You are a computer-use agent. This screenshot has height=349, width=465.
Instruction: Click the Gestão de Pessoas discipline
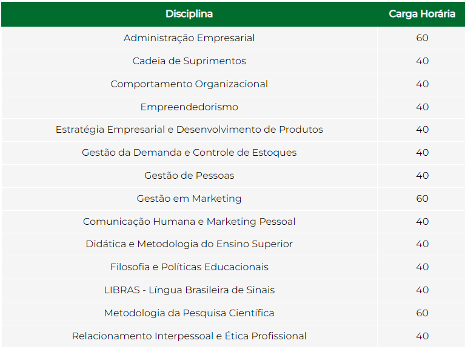tap(189, 176)
